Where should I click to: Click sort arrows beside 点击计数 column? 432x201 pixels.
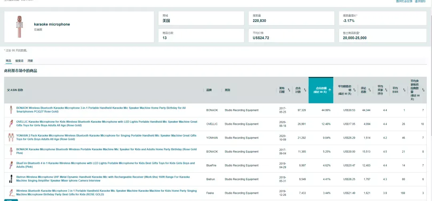coord(305,90)
